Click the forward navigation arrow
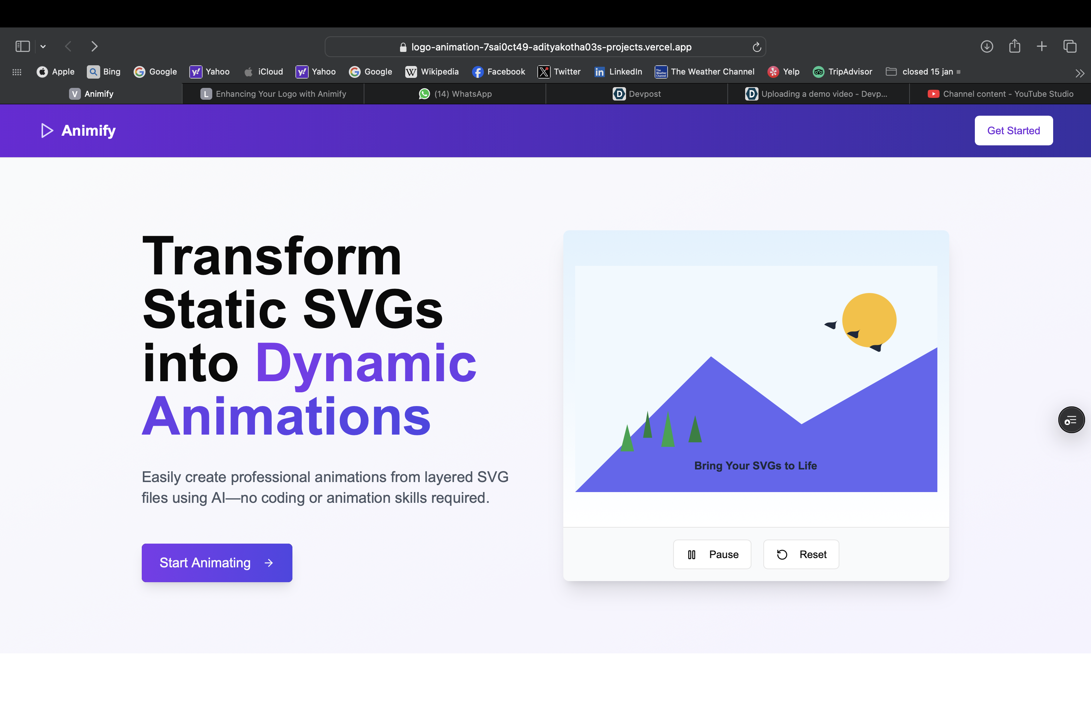 click(x=94, y=46)
